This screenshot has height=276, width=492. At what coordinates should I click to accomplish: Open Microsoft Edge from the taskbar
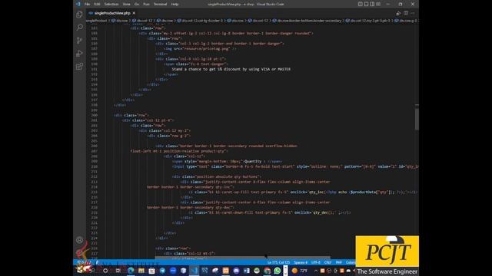pos(131,271)
